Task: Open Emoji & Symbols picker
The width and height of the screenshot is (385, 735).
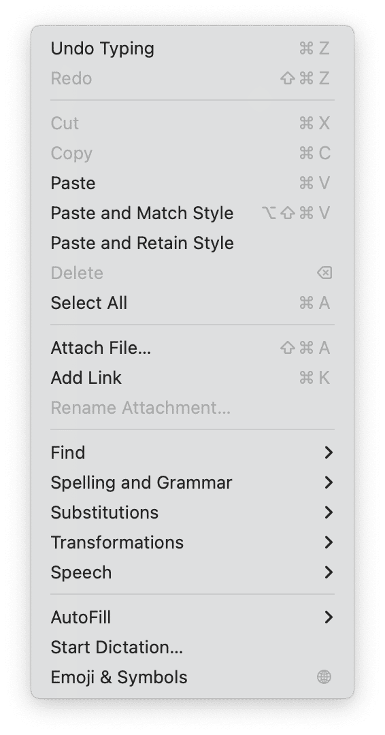Action: tap(192, 677)
